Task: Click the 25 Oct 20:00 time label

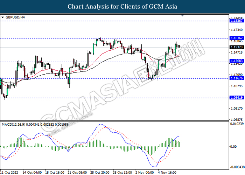Action: point(100,172)
